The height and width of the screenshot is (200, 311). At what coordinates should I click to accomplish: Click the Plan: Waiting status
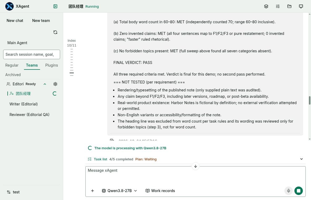146,159
